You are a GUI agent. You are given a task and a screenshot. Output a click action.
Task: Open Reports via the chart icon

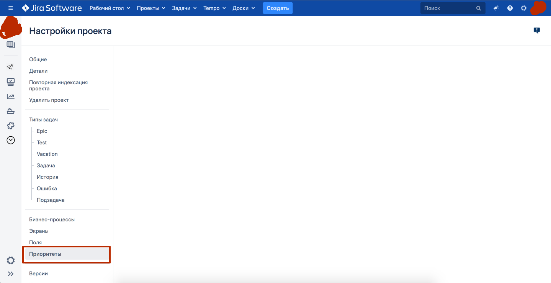[11, 97]
